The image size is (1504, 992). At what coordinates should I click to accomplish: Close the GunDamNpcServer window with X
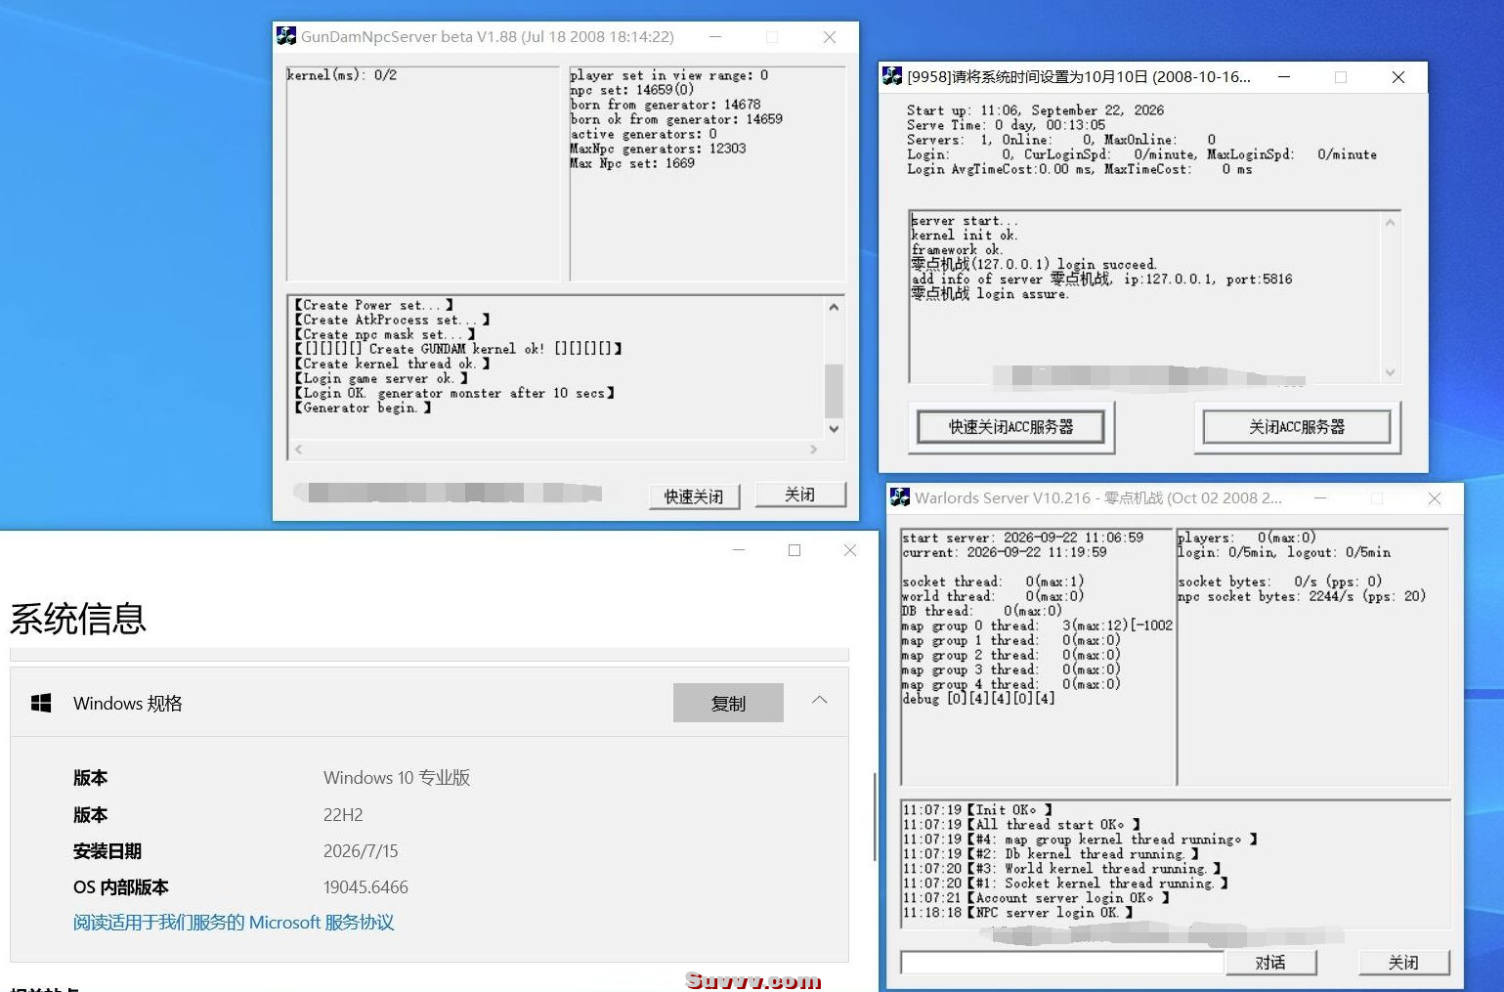(829, 37)
